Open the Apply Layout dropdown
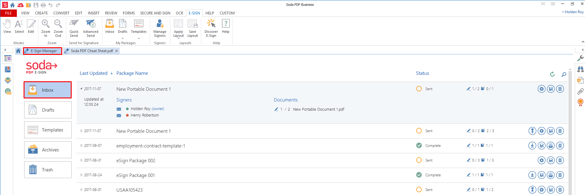 178,28
